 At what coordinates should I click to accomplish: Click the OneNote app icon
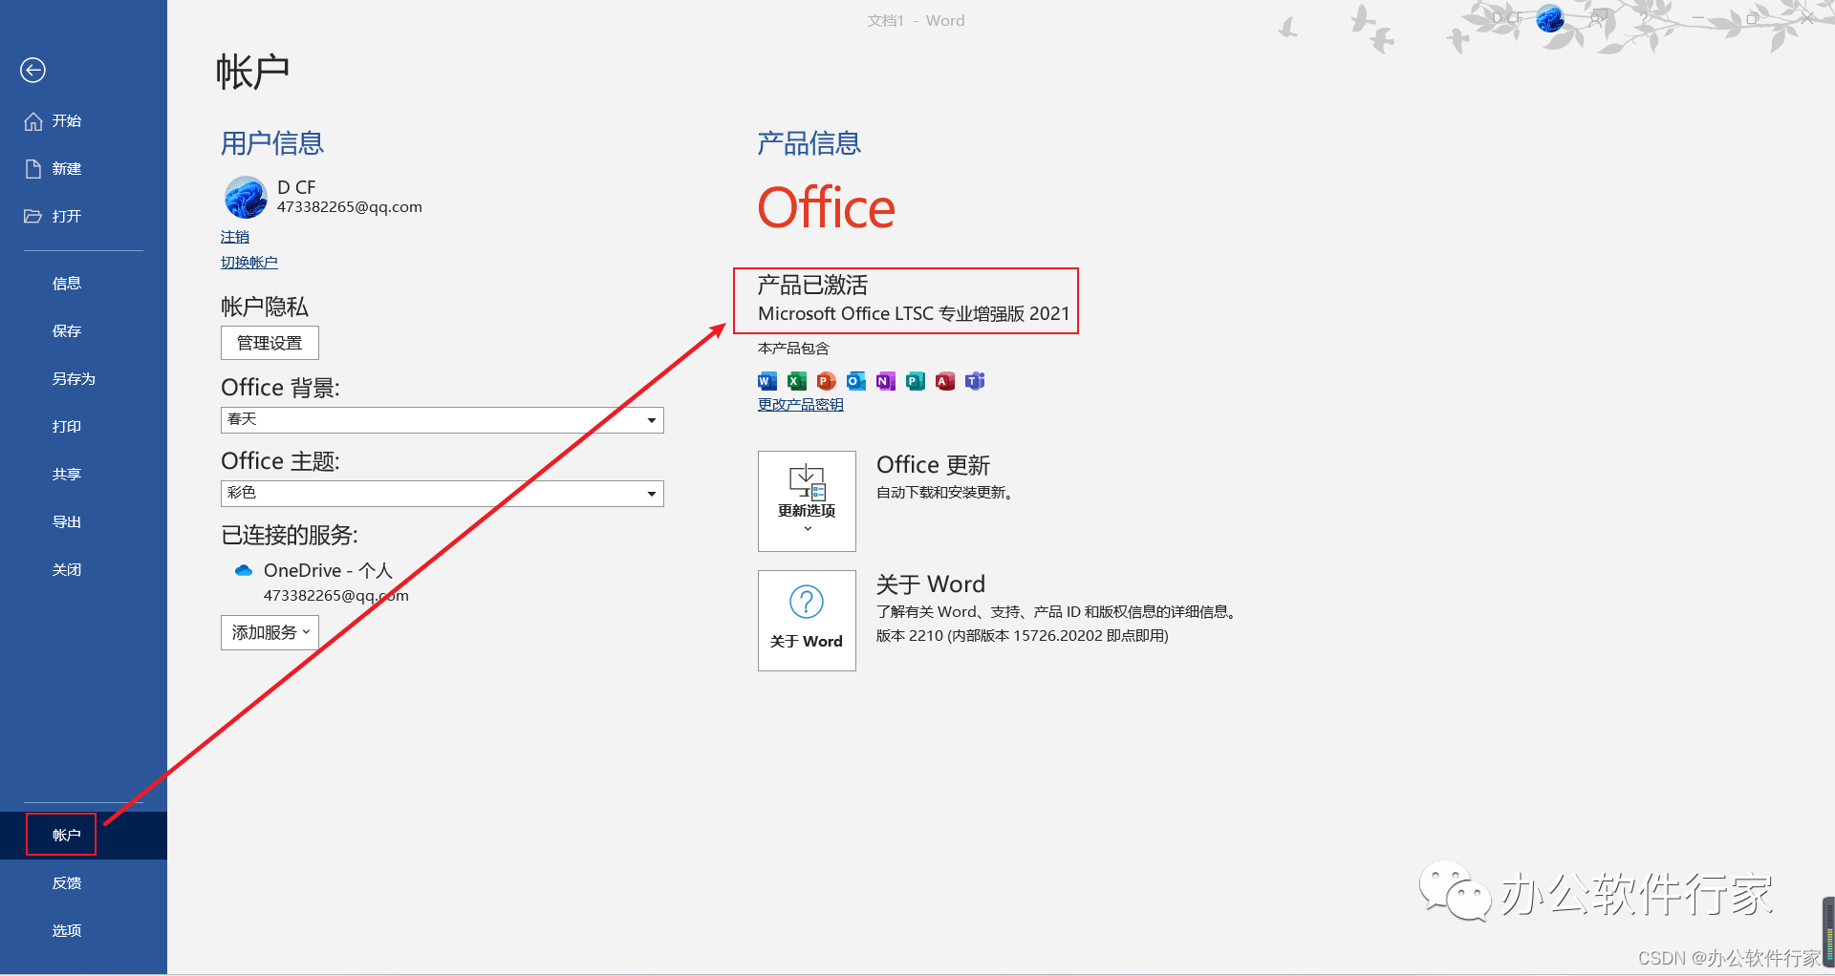pyautogui.click(x=885, y=381)
